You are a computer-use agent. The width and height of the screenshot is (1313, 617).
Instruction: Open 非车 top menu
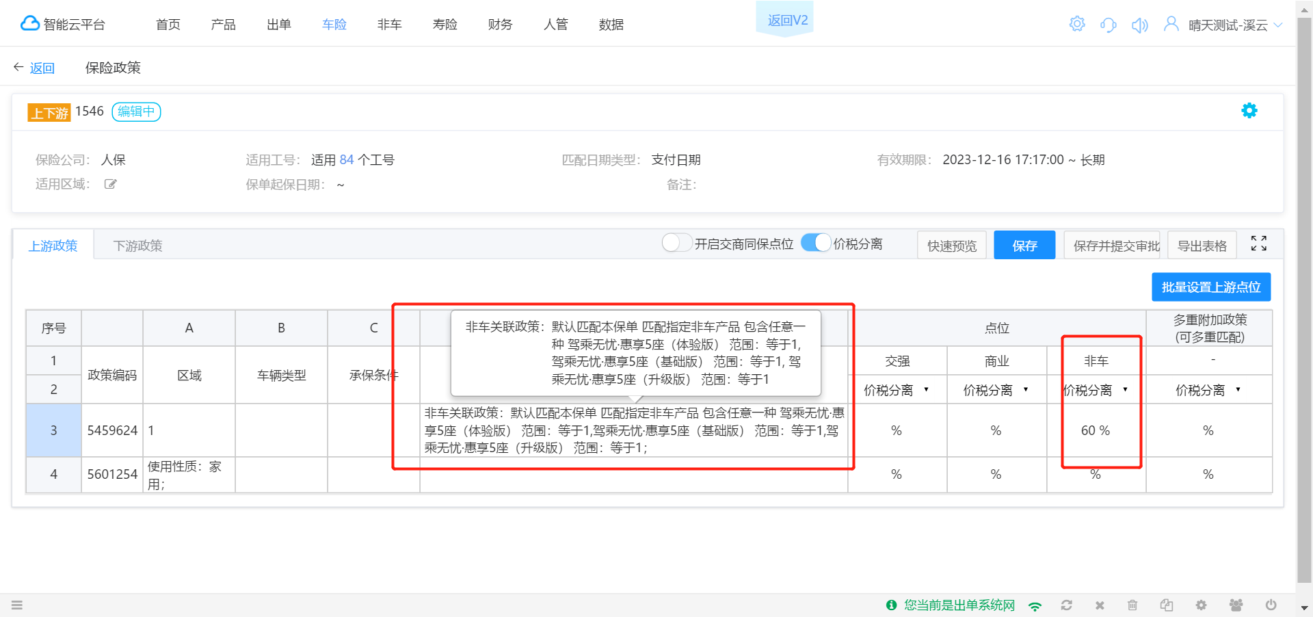[x=390, y=25]
